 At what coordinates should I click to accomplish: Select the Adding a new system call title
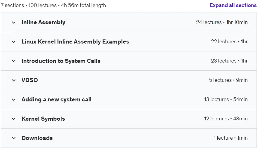pyautogui.click(x=56, y=100)
